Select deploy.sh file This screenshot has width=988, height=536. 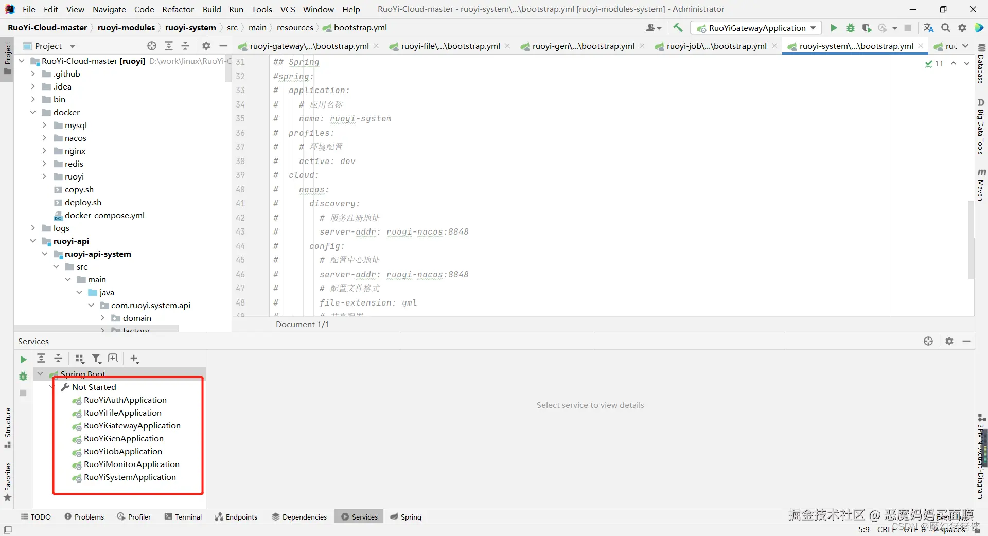83,202
